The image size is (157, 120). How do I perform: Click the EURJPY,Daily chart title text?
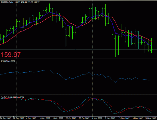[7, 2]
